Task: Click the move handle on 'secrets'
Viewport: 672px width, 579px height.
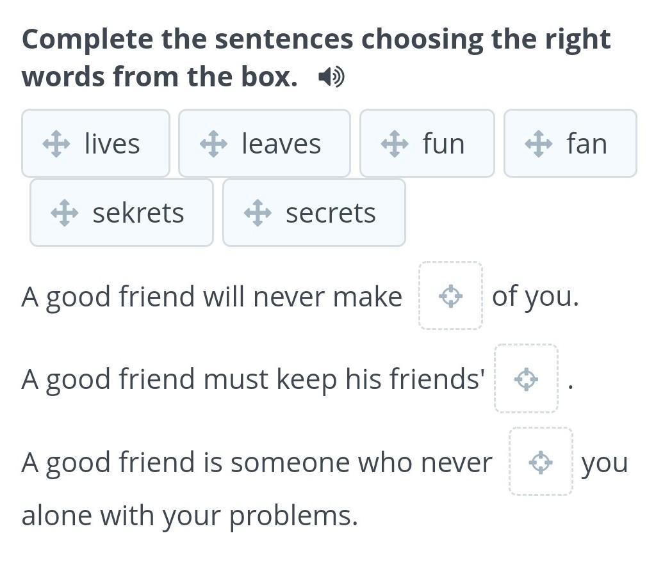Action: [258, 213]
